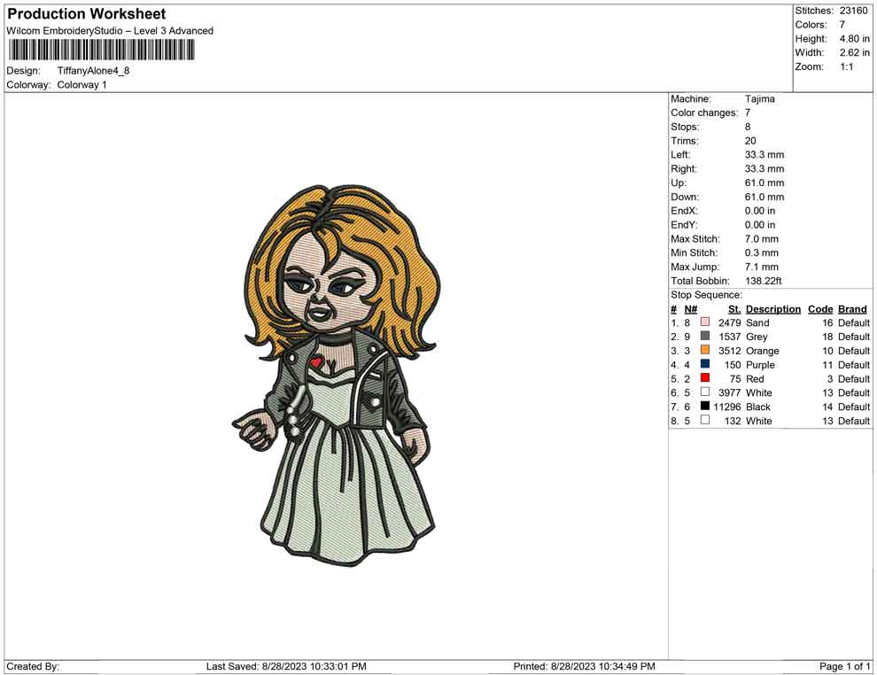
Task: Click the 'Colorway 1' value
Action: 81,85
